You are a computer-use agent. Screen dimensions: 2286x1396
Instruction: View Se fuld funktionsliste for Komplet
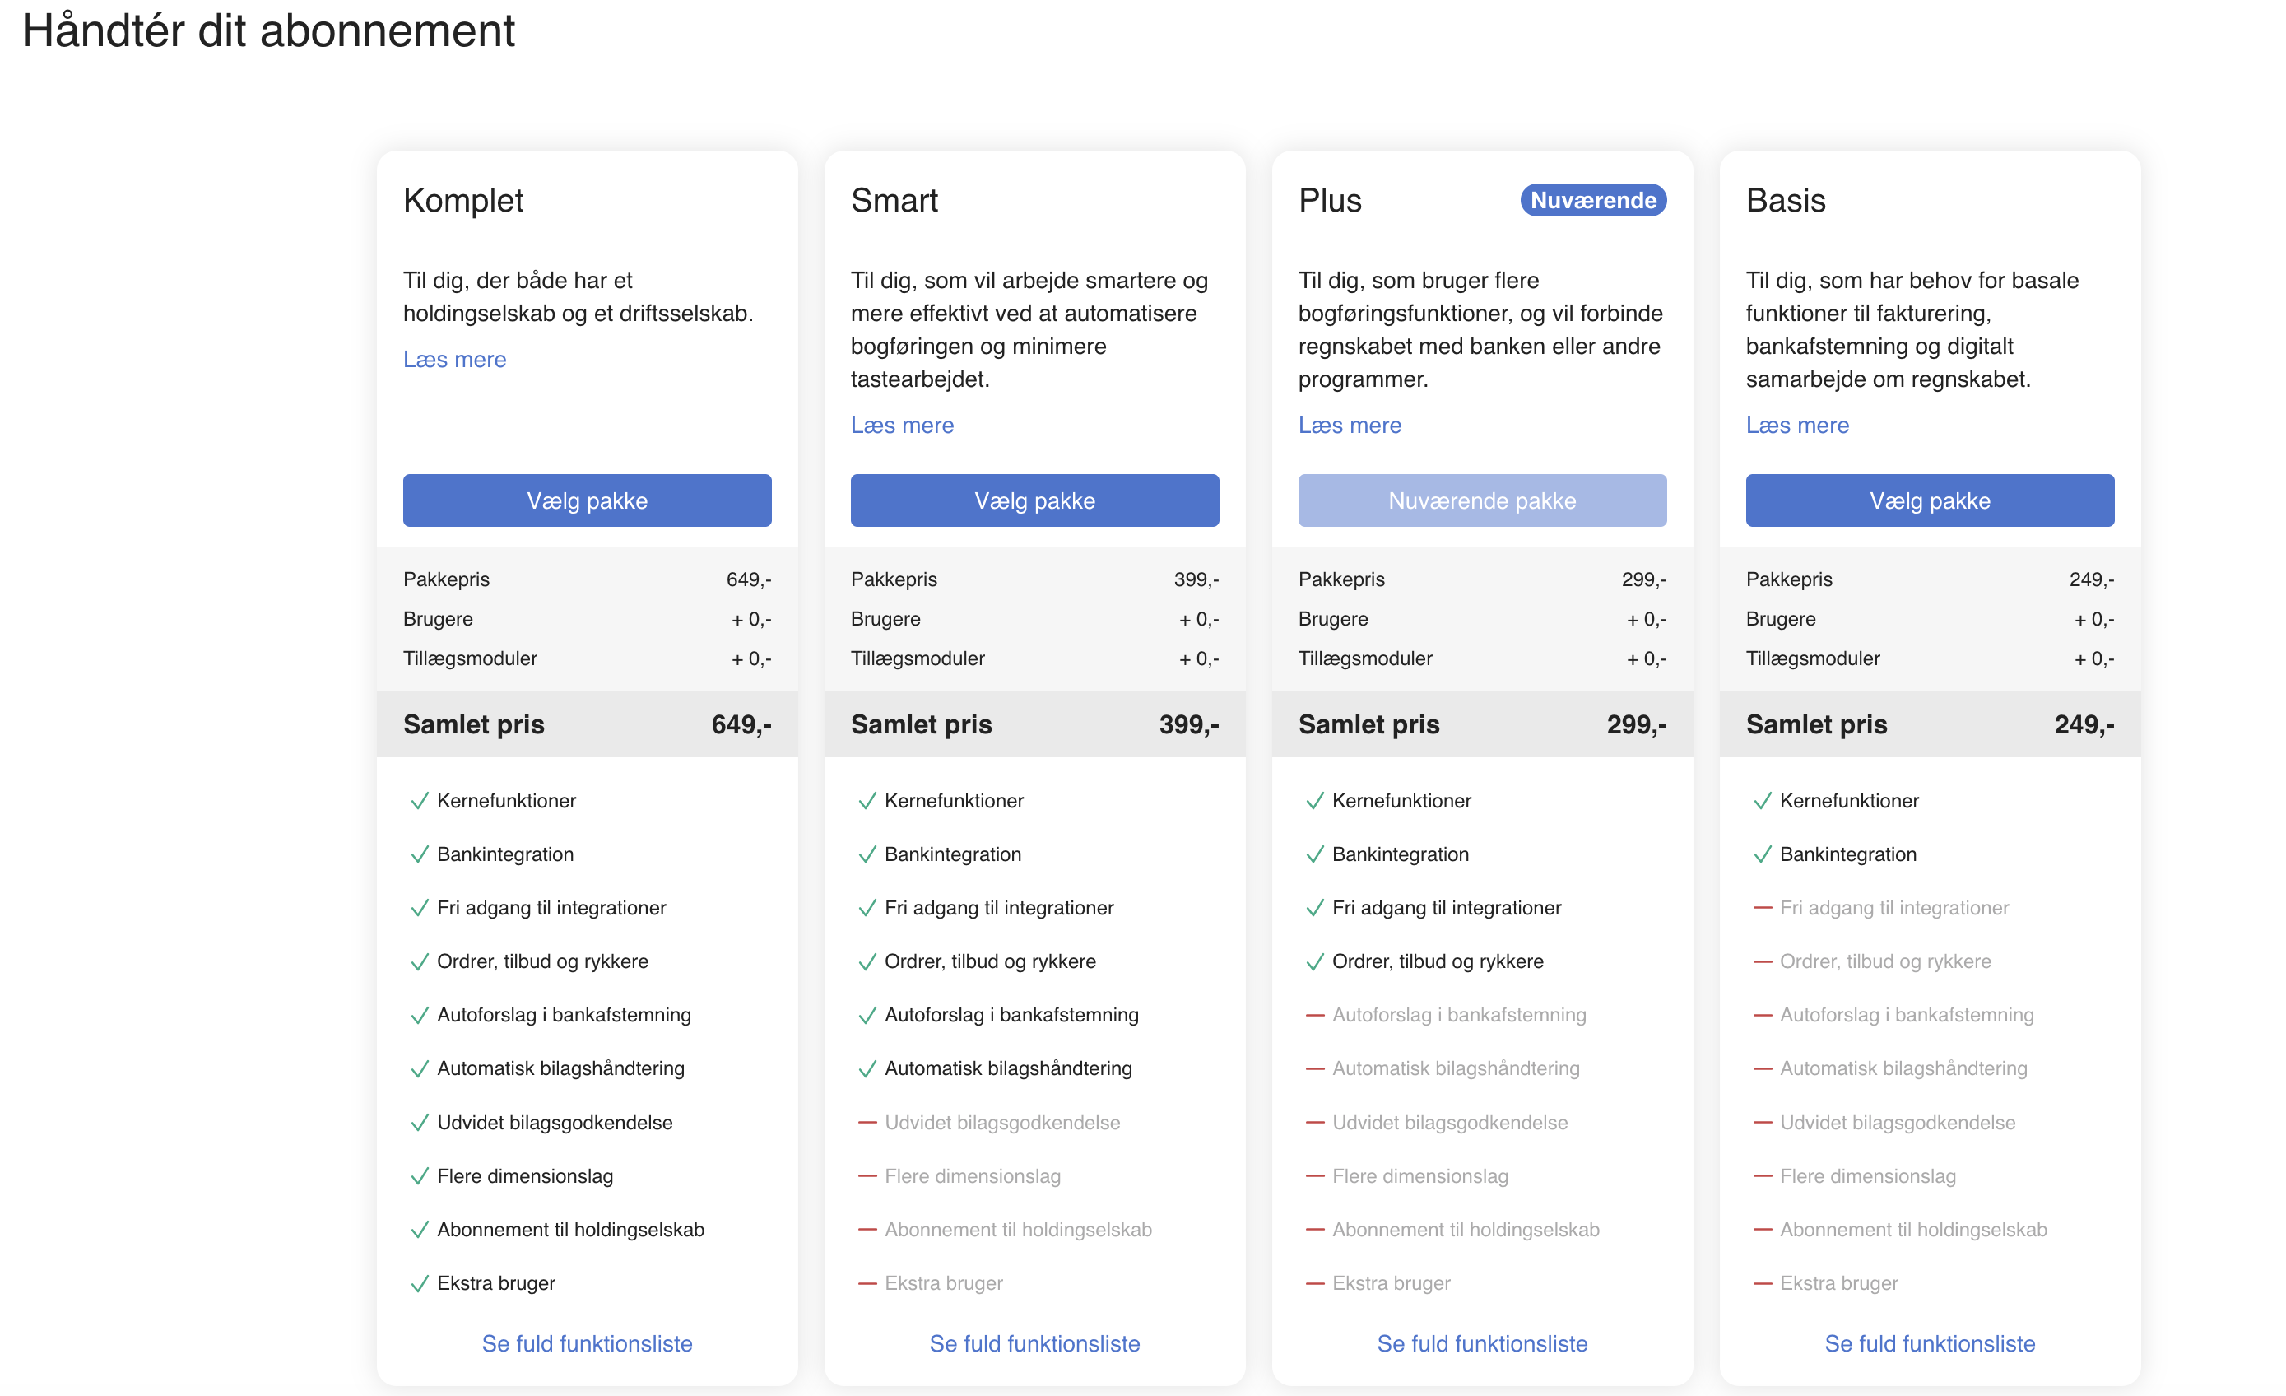[587, 1343]
